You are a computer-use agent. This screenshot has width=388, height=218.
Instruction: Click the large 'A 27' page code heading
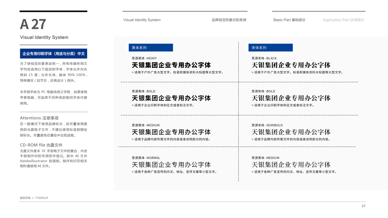(33, 24)
